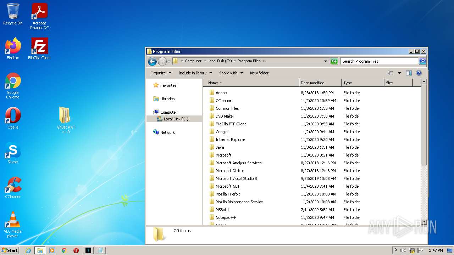Refresh the Program Files folder view
Screen dimensions: 454x255
[334, 61]
